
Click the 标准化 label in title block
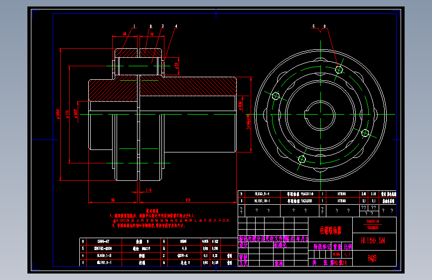tap(280, 245)
